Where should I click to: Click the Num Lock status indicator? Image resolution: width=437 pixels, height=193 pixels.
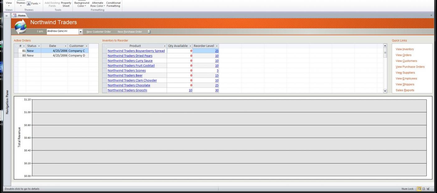point(407,189)
